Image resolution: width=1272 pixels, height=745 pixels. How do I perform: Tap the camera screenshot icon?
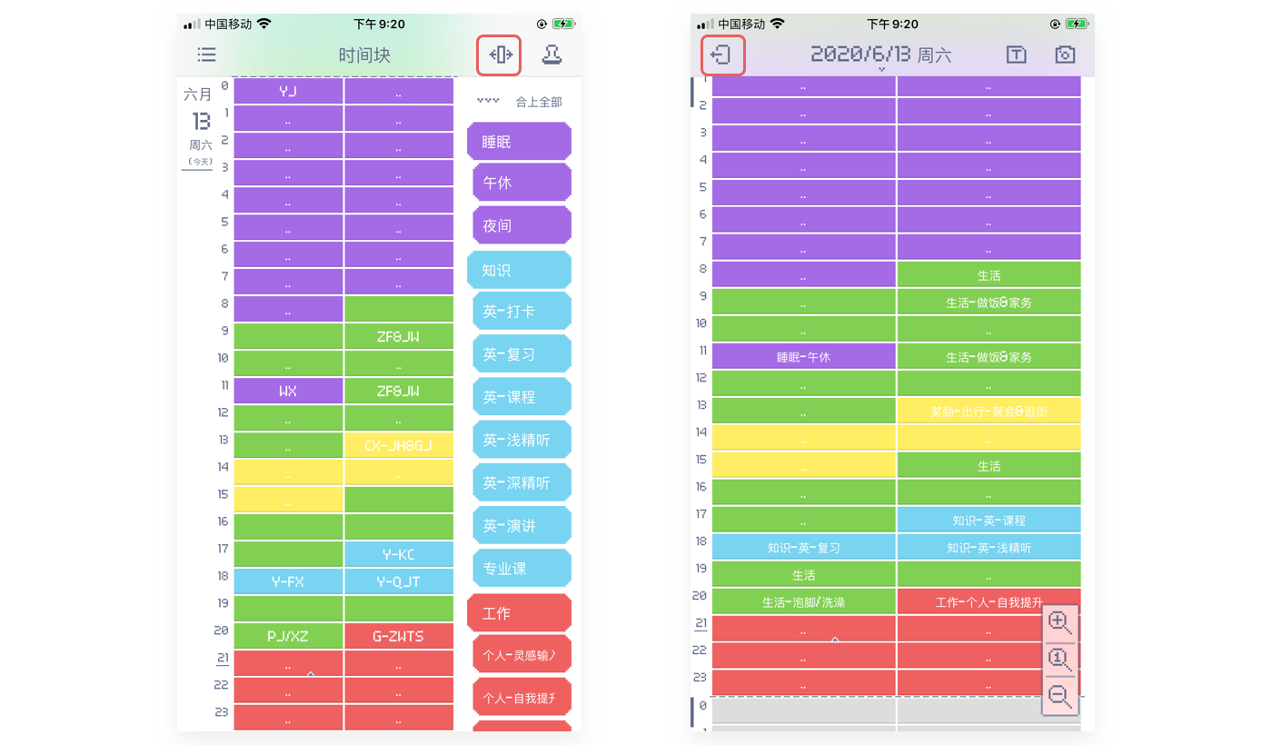[x=1065, y=55]
